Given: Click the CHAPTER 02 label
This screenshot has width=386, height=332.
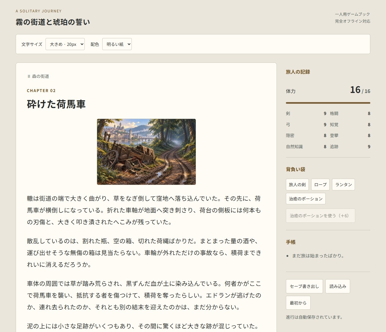Looking at the screenshot, I should [41, 91].
